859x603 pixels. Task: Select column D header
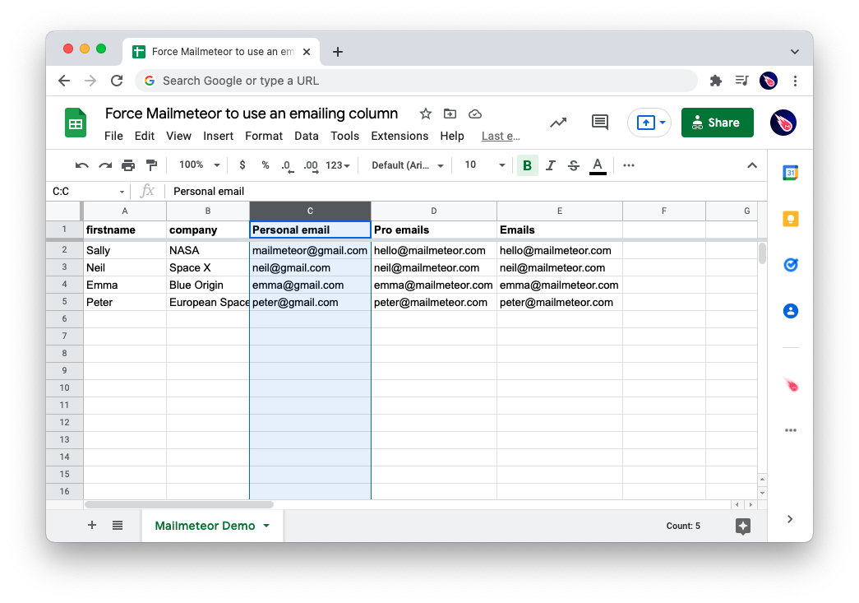pyautogui.click(x=433, y=211)
